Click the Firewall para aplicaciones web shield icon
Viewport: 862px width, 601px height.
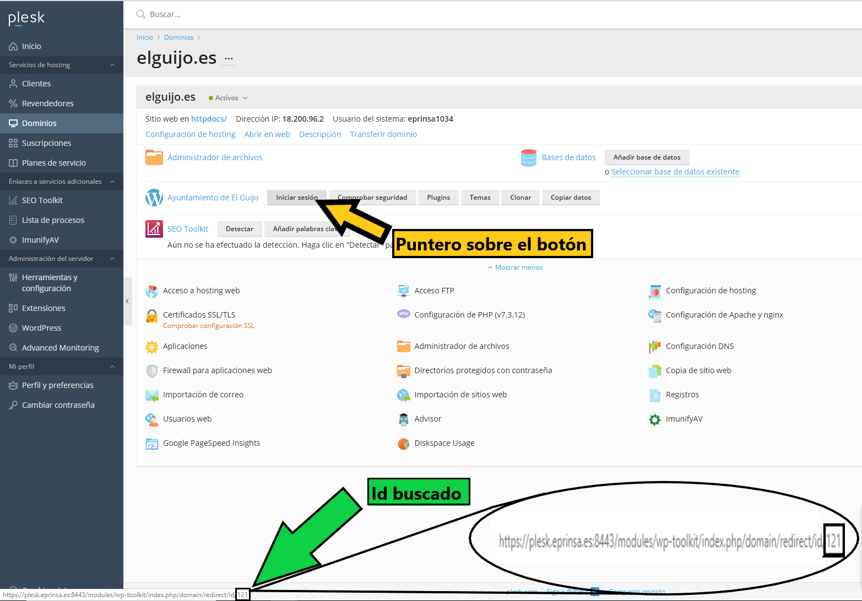click(151, 371)
